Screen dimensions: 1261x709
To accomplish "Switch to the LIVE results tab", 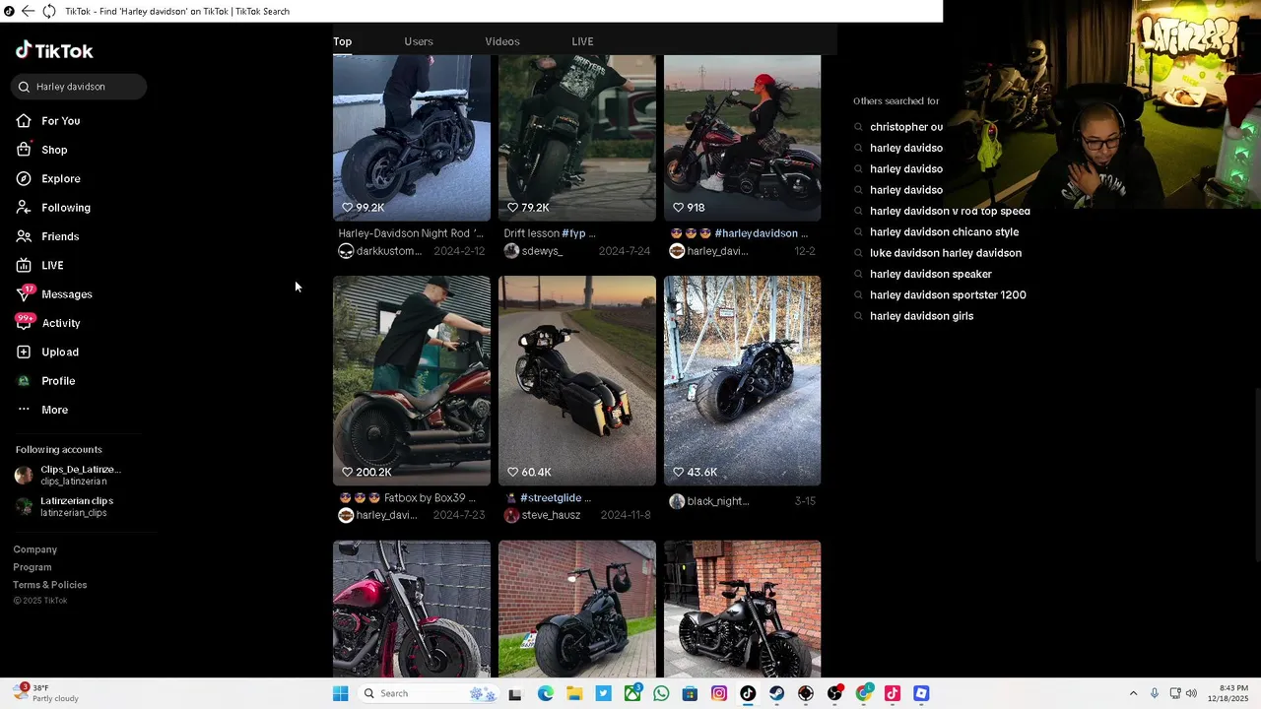I will [582, 41].
